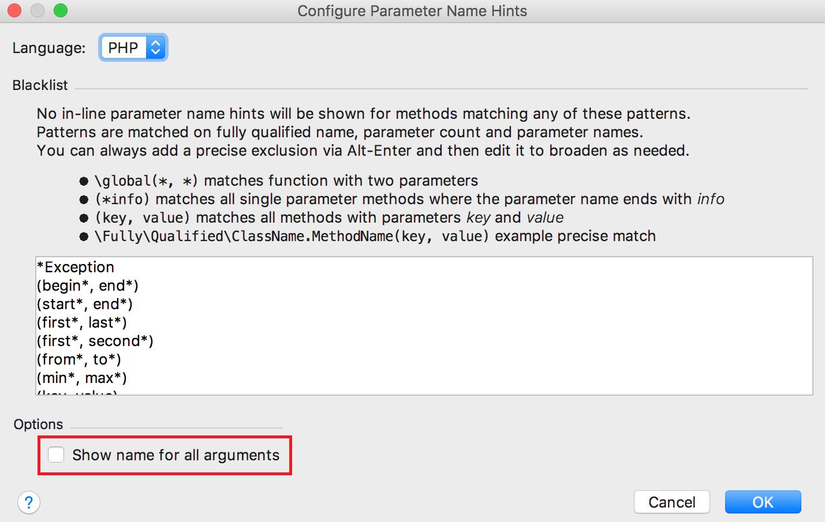Click the Configure Parameter Name Hints title bar
The image size is (825, 522).
coord(412,11)
